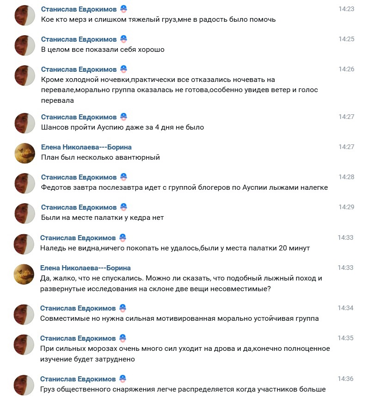Click the emoji badge beside the 14:23 sender name
367x405 pixels.
point(123,9)
